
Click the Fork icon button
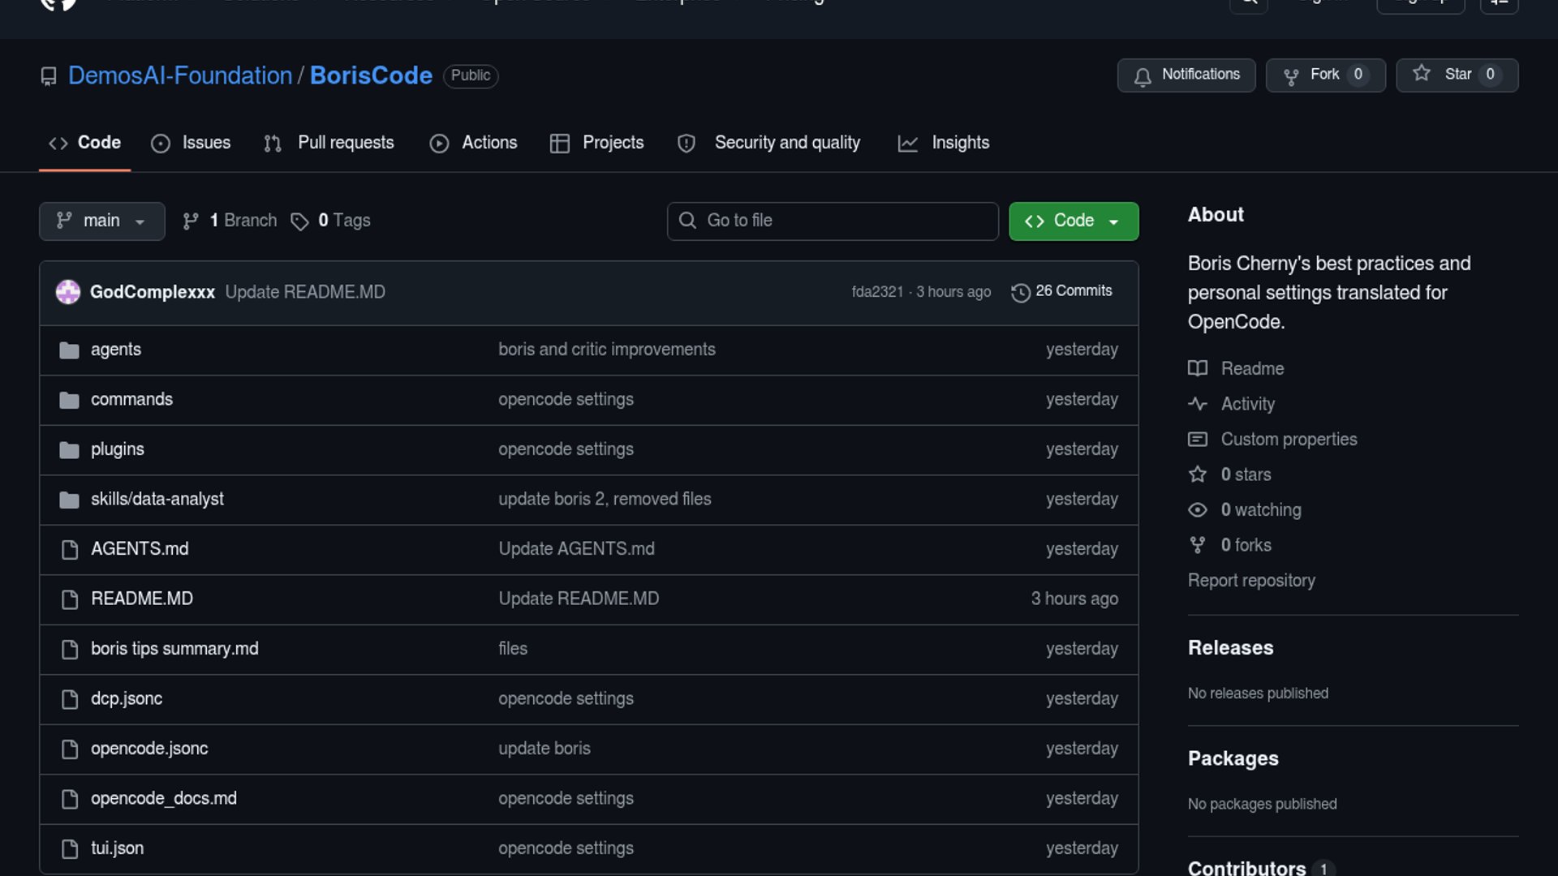(1291, 76)
